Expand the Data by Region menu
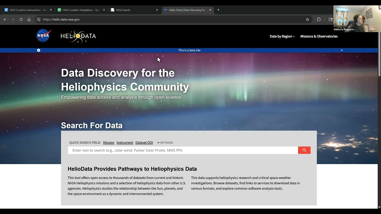Image resolution: width=381 pixels, height=214 pixels. coord(282,36)
